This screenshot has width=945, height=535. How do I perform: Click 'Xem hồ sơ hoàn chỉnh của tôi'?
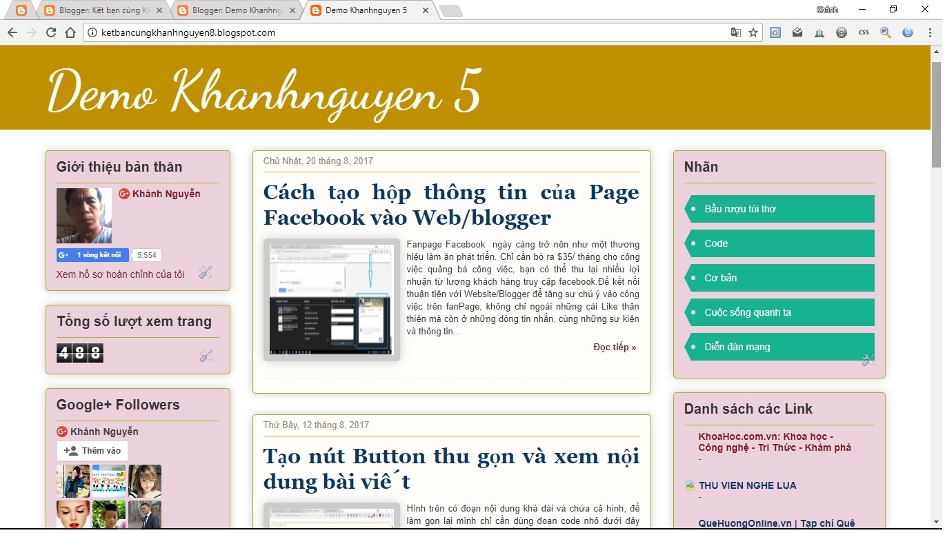click(121, 274)
